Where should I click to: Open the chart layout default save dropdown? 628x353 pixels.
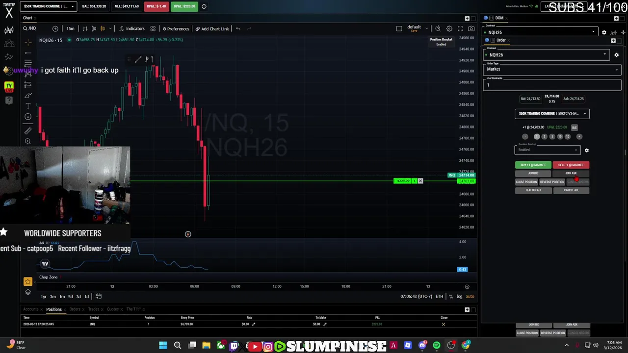point(417,28)
